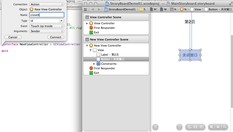This screenshot has width=233, height=132.
Task: Open second storyboard file crumb in jump bar
Action: [x=164, y=10]
